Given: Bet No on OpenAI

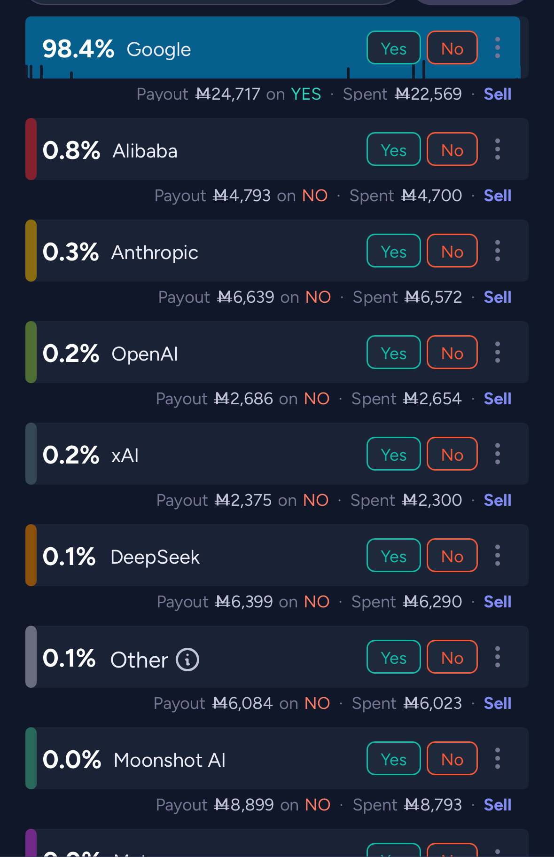Looking at the screenshot, I should [452, 353].
